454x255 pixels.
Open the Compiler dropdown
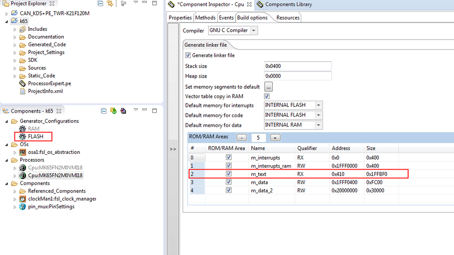pos(254,30)
